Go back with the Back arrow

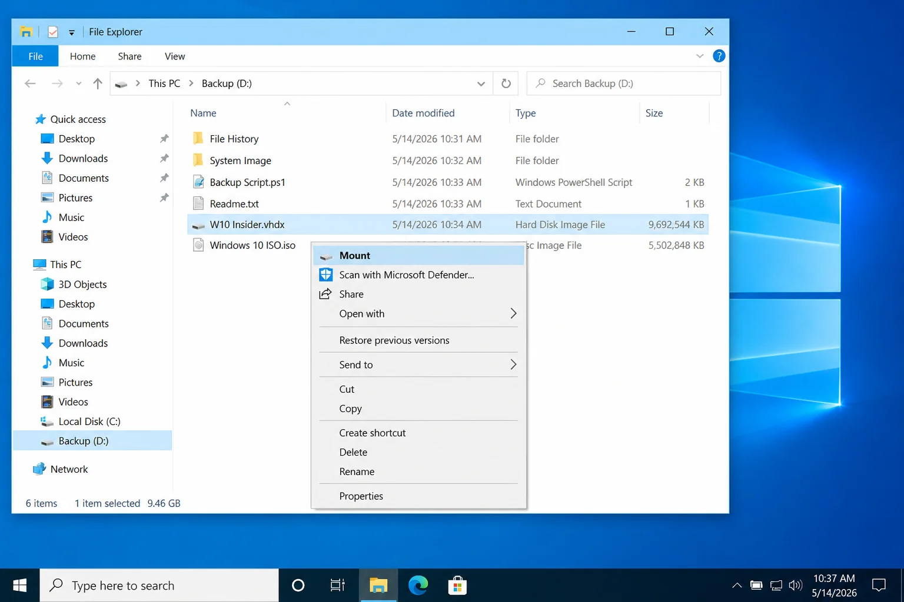click(31, 83)
